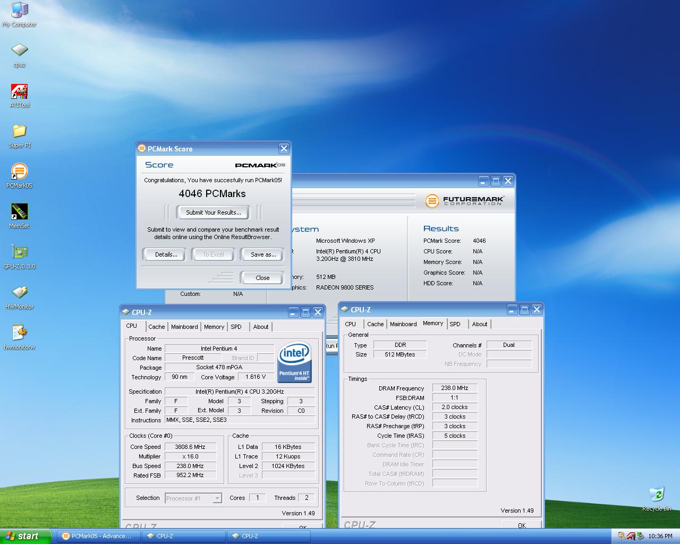This screenshot has height=544, width=680.
Task: Click the Intel Pentium 4 HT logo
Action: click(294, 362)
